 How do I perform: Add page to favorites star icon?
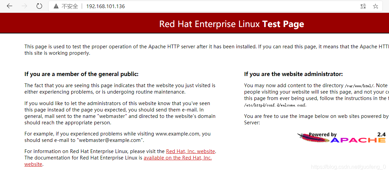(x=375, y=6)
